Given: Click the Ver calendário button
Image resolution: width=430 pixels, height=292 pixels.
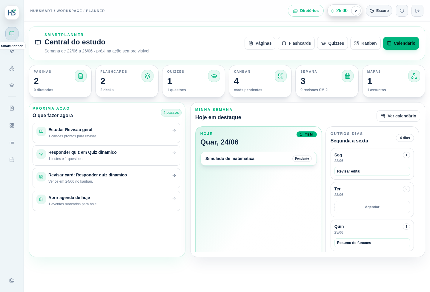Looking at the screenshot, I should 398,116.
